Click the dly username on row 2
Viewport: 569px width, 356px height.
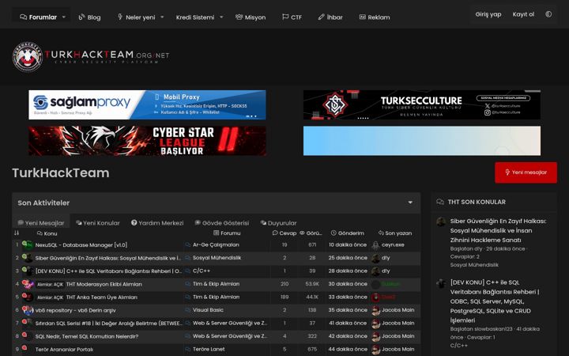coord(386,258)
